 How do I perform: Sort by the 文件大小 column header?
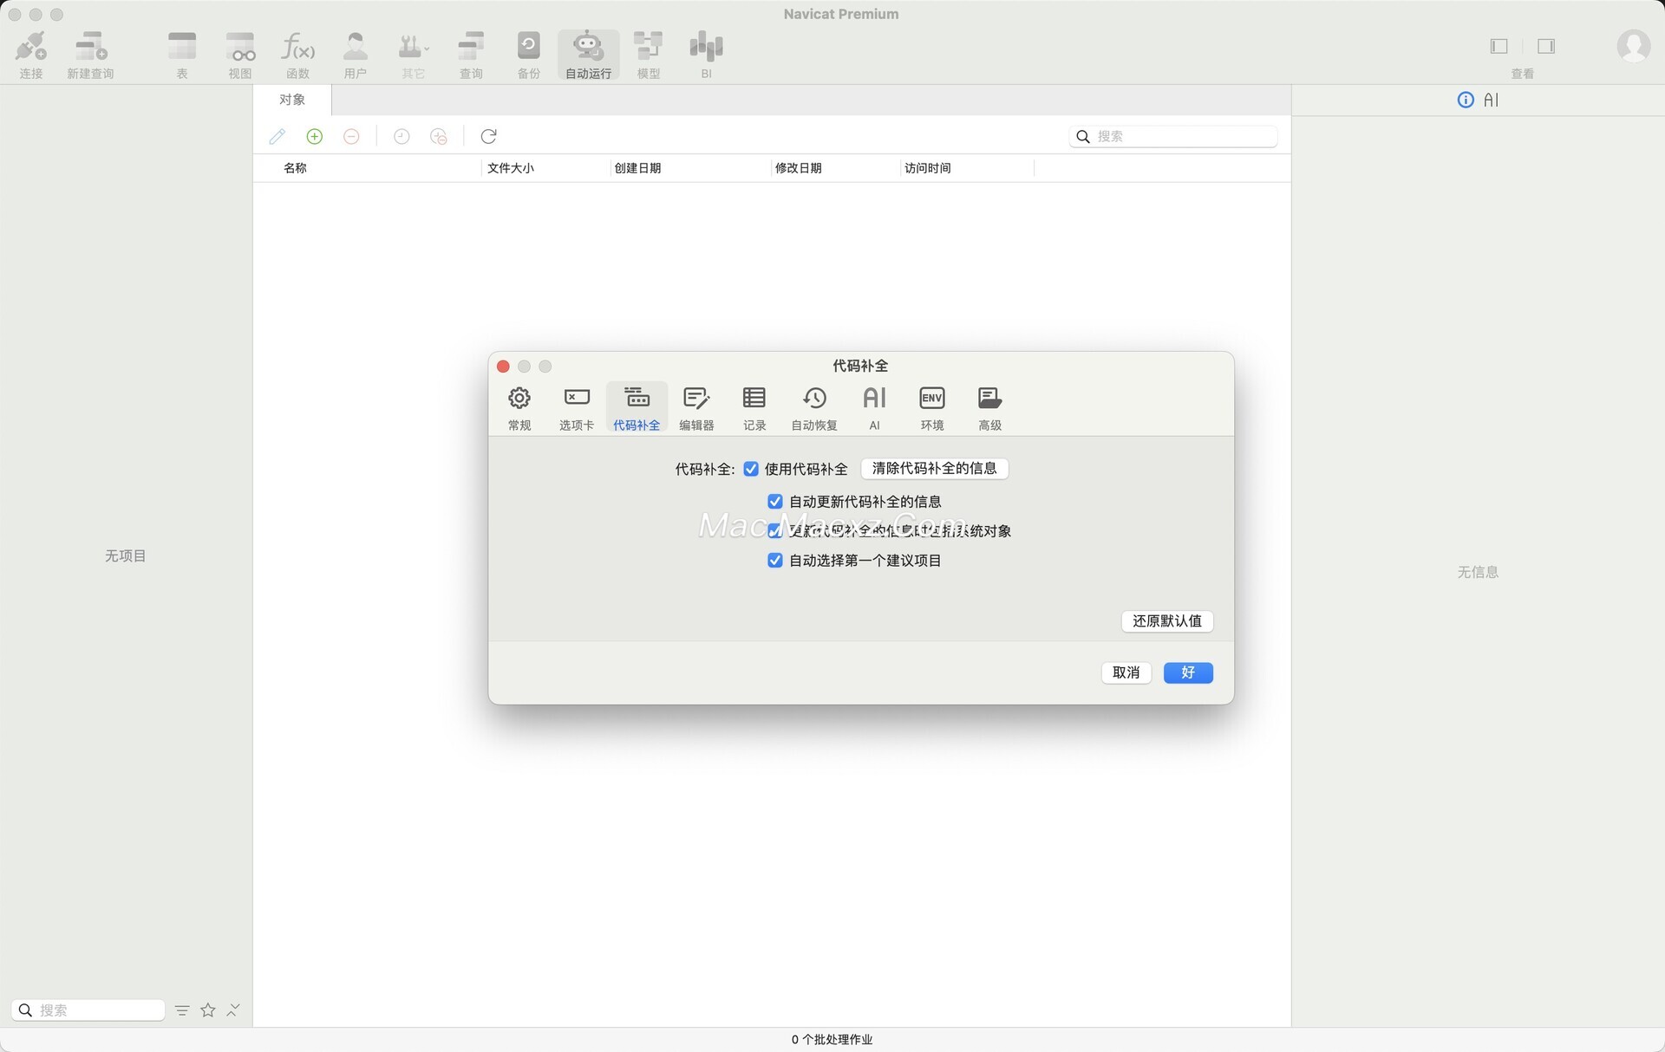tap(510, 168)
